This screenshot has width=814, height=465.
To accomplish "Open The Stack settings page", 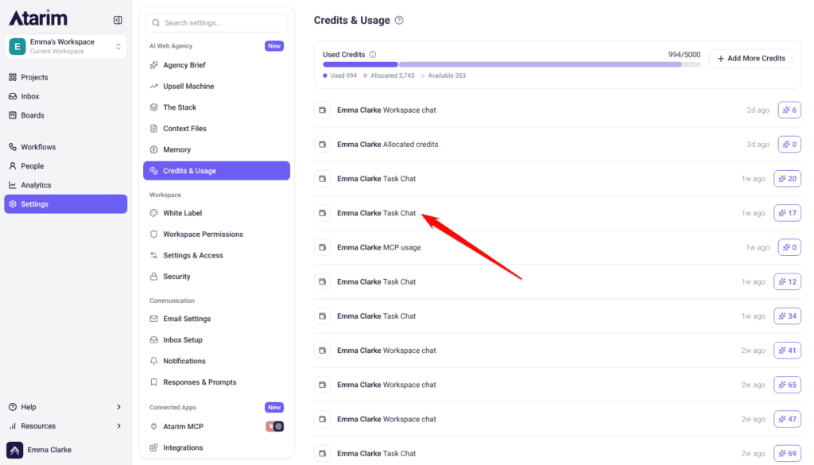I will coord(180,107).
